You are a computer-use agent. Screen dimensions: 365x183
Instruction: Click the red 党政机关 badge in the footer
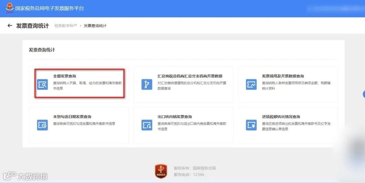coord(161,171)
